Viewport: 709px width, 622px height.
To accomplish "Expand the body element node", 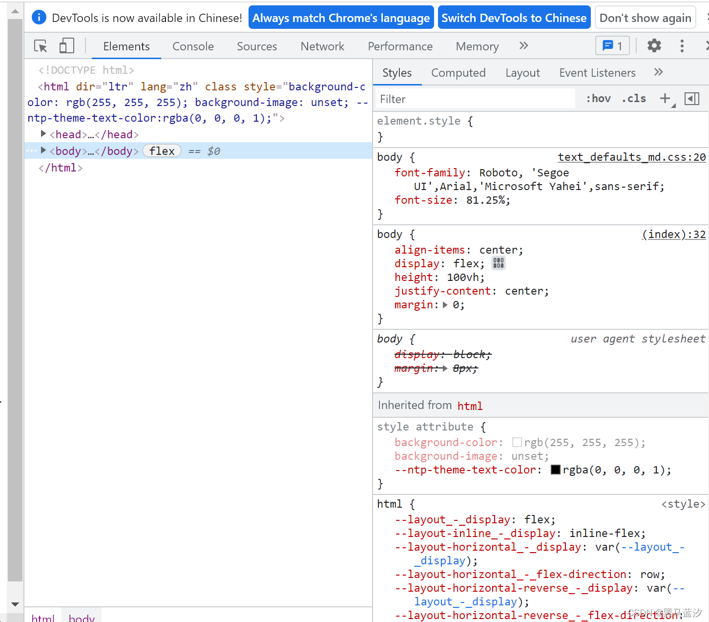I will (x=43, y=150).
